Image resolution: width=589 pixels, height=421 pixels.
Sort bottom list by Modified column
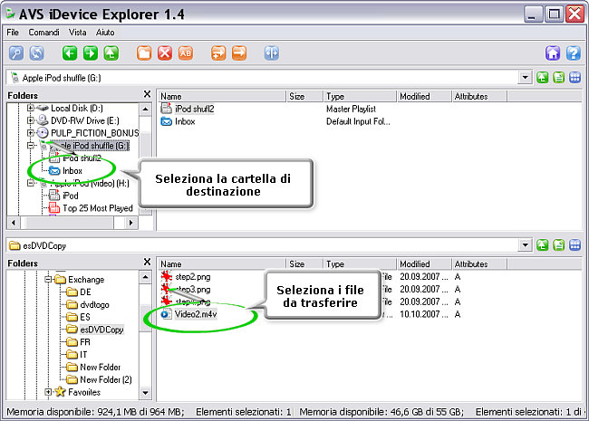tap(424, 264)
